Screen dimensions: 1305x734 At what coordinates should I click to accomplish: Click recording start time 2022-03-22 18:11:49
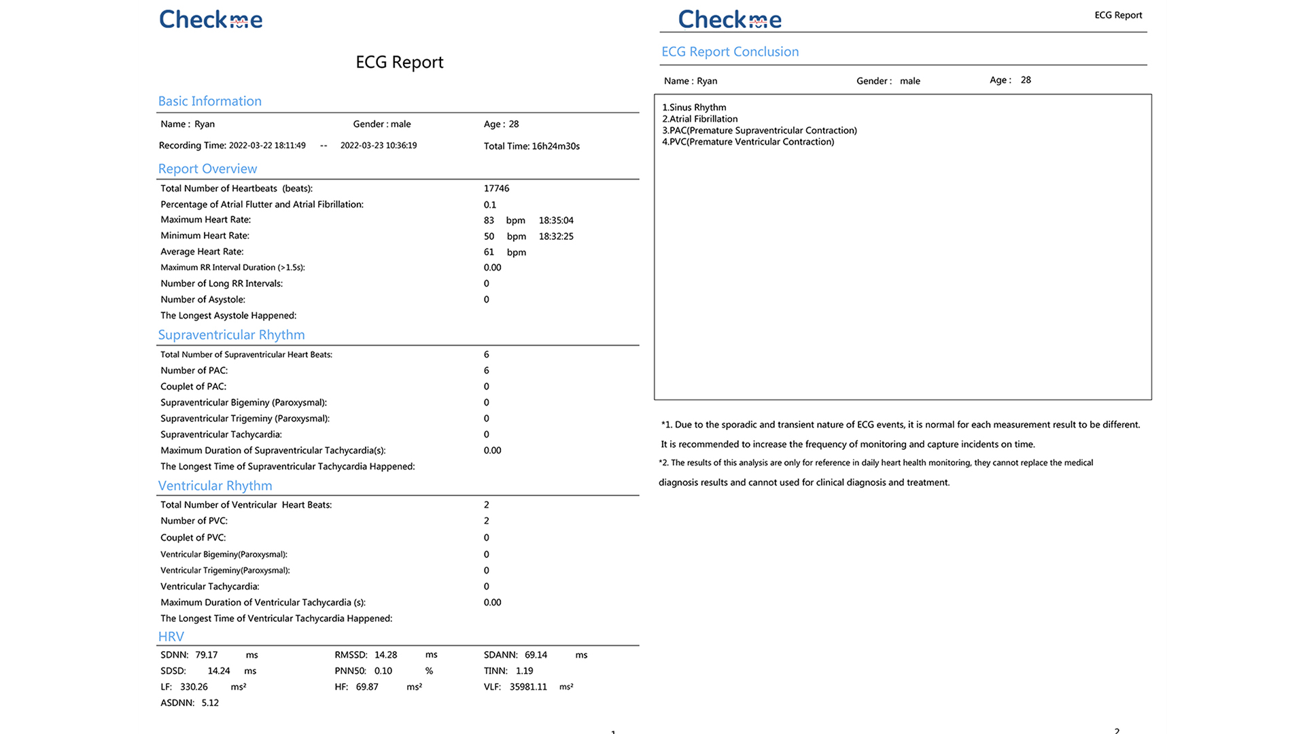point(267,145)
